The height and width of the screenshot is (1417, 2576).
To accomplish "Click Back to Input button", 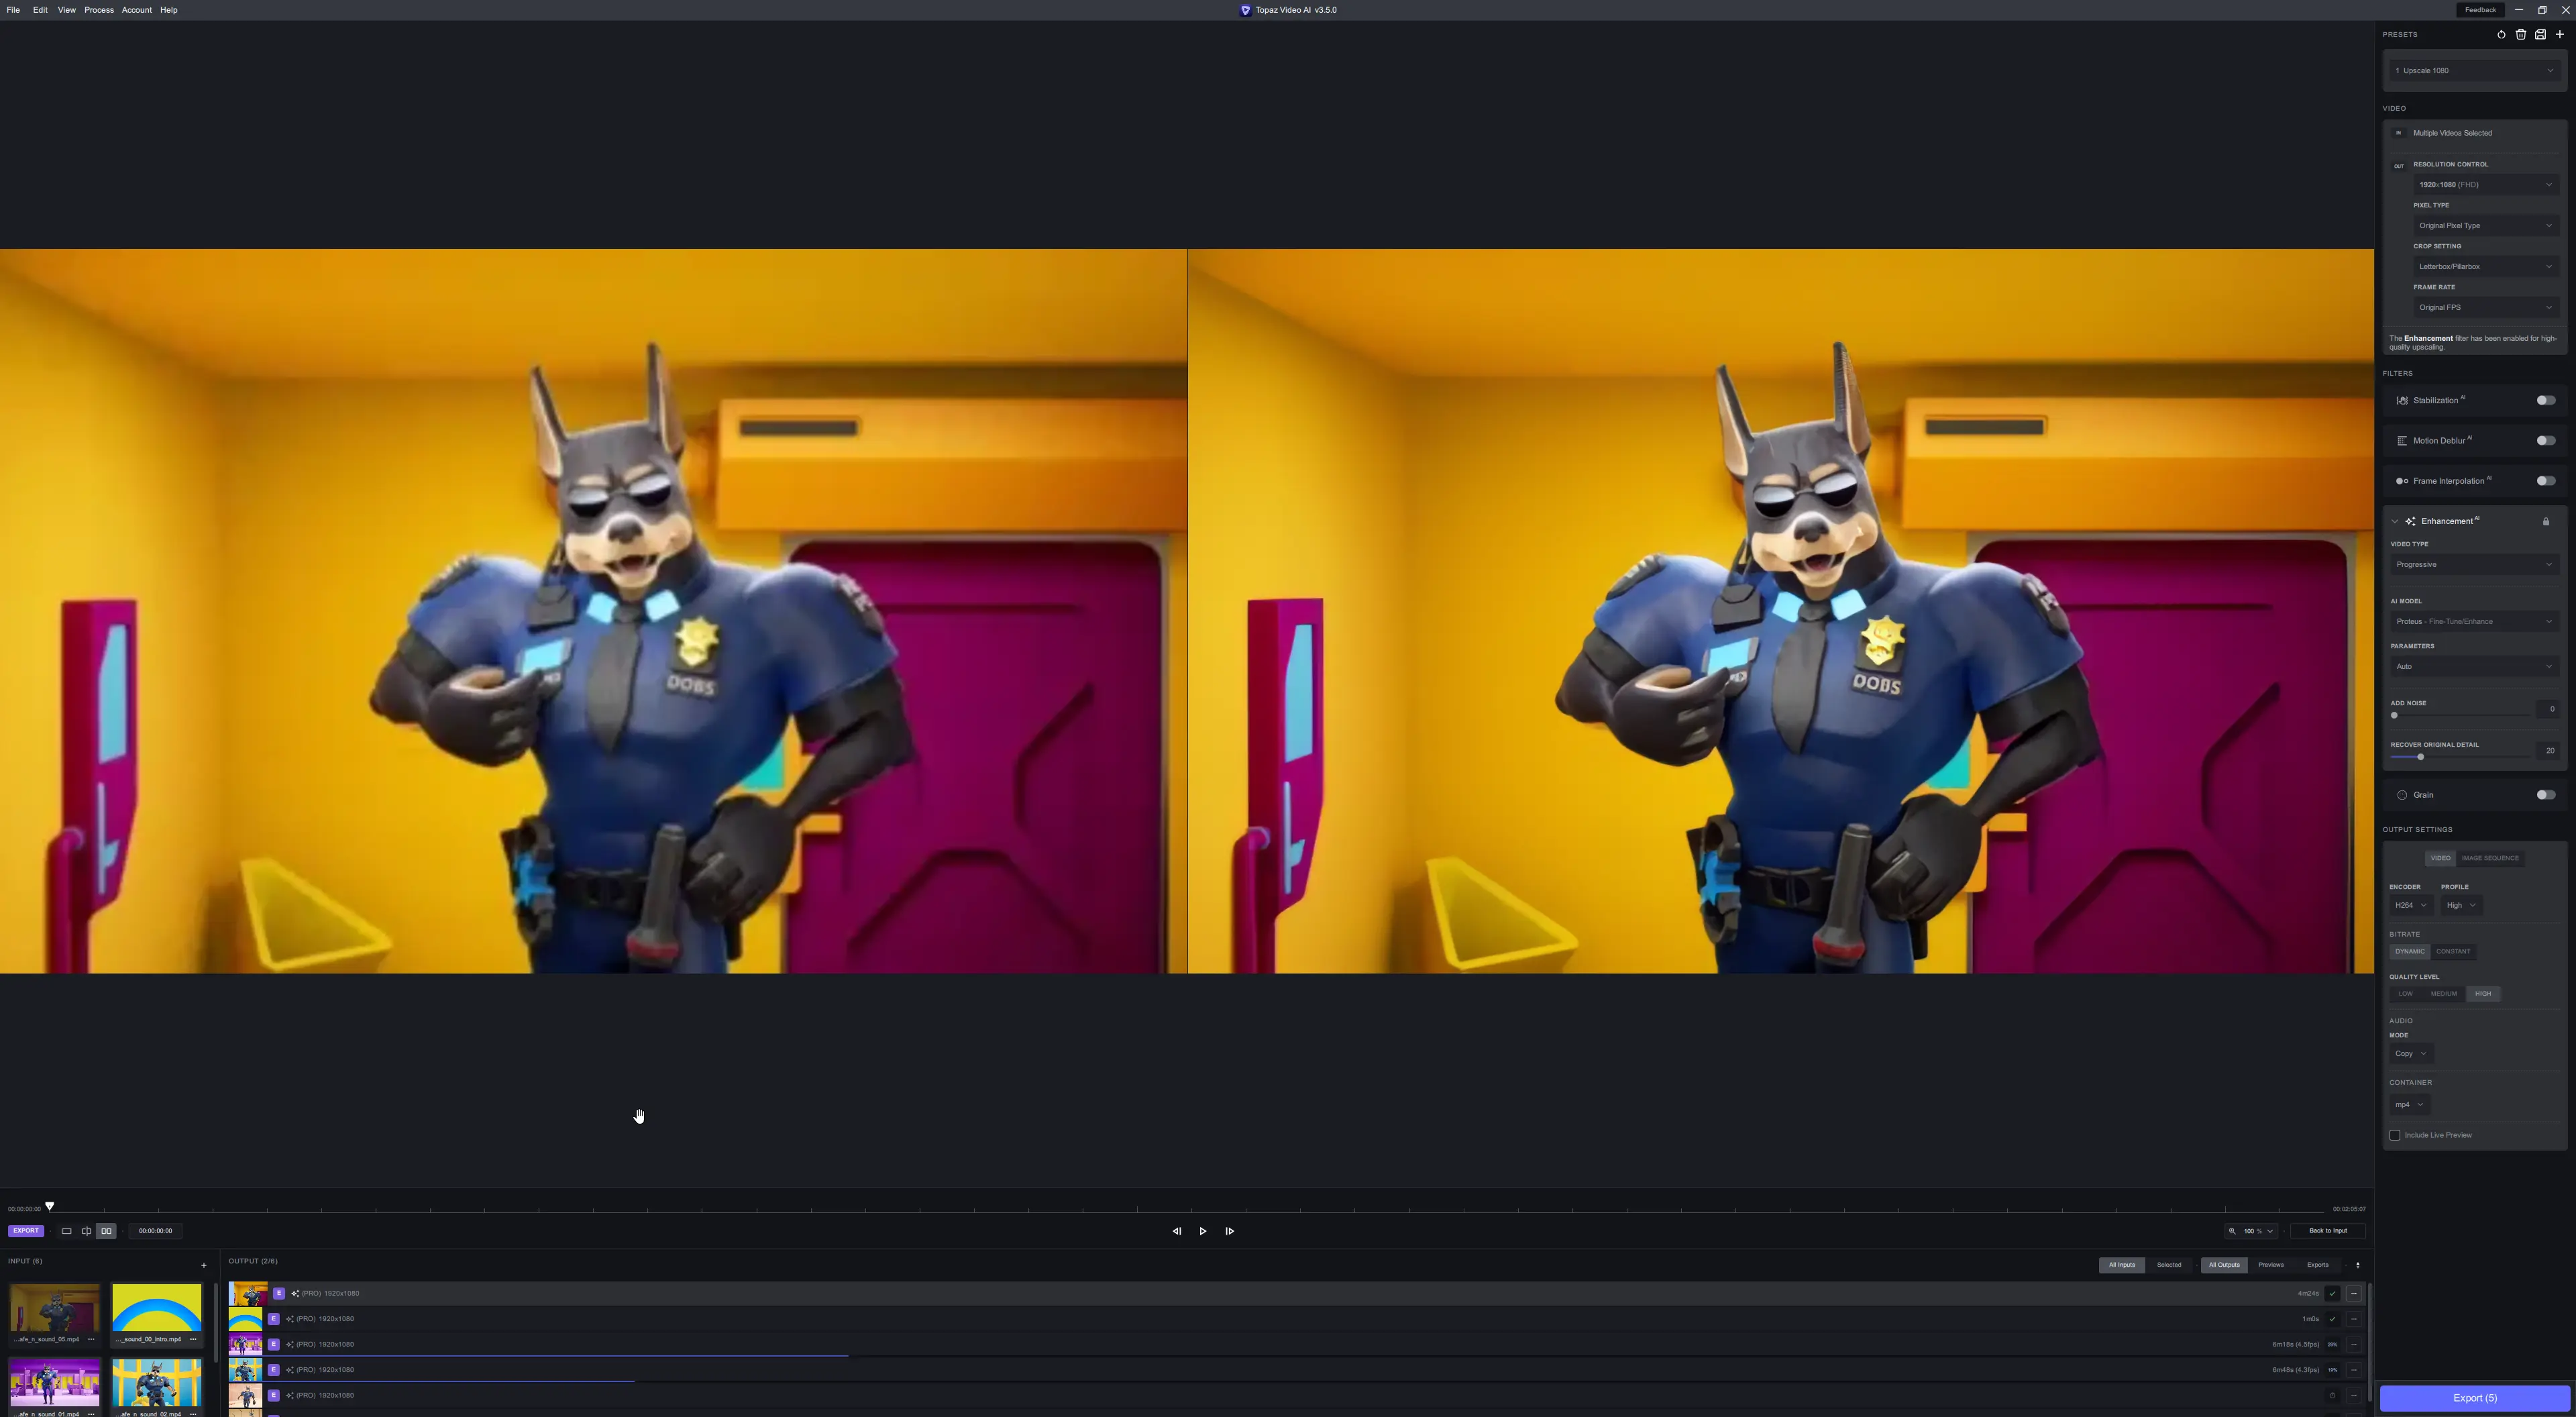I will (x=2327, y=1231).
